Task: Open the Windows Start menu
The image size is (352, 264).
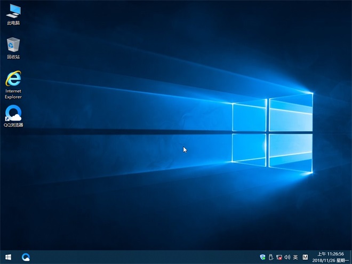Action: click(9, 257)
